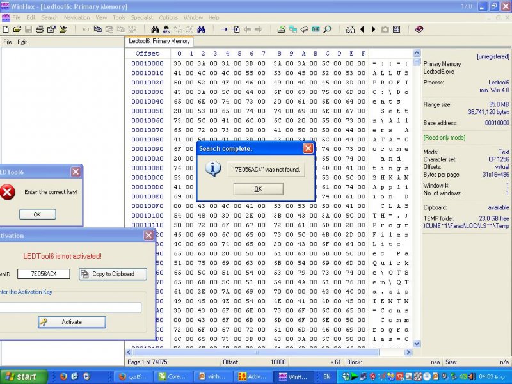
Task: Click the magnifying glass toolbar icon
Action: click(x=327, y=29)
